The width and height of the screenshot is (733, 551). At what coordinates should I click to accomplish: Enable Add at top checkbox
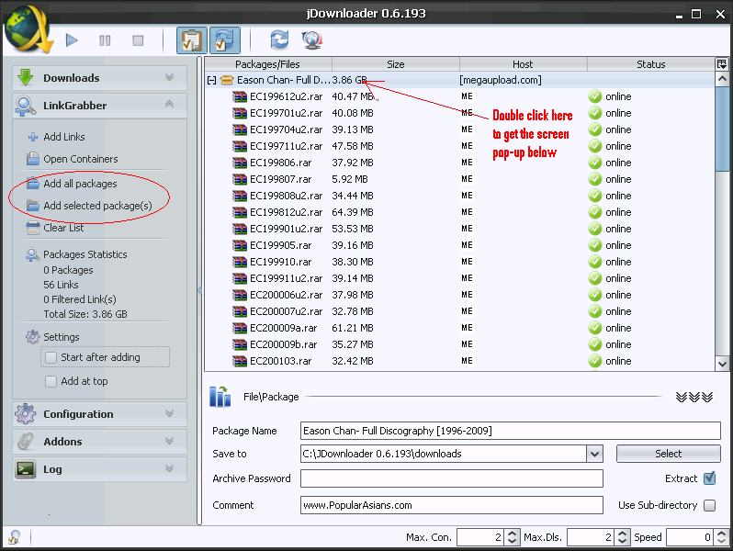(51, 381)
